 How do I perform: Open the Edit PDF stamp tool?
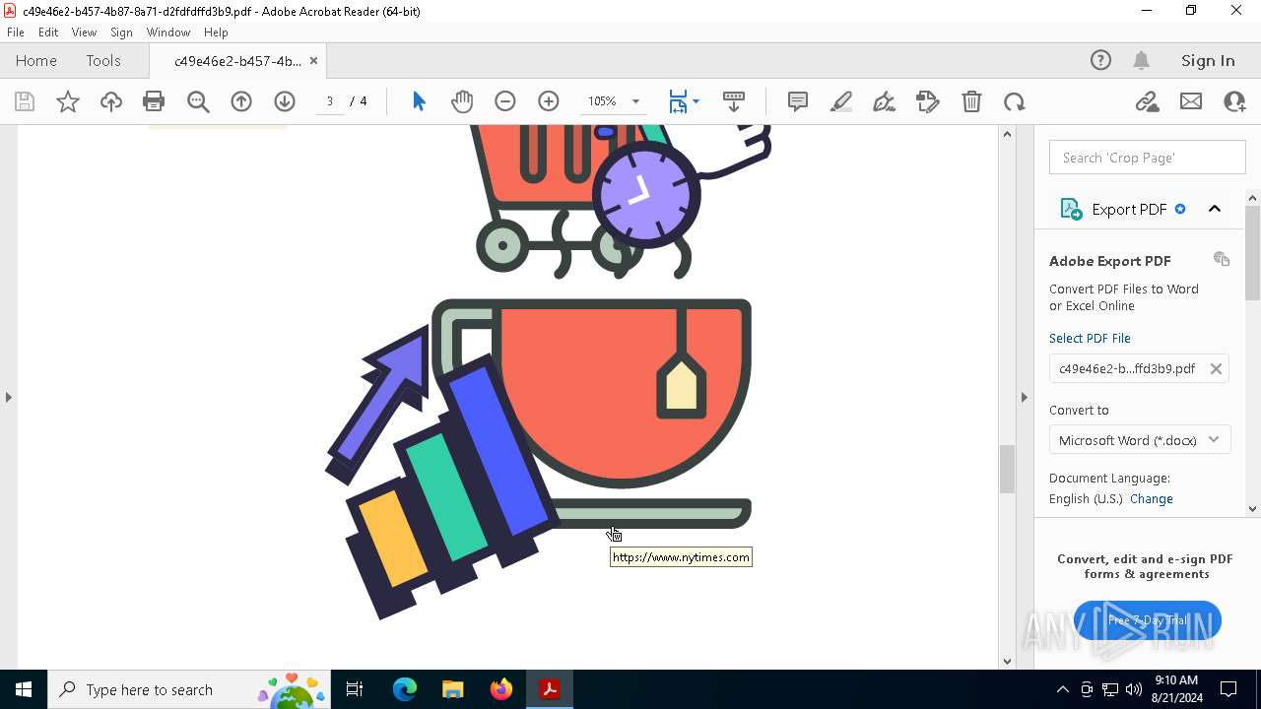(928, 101)
